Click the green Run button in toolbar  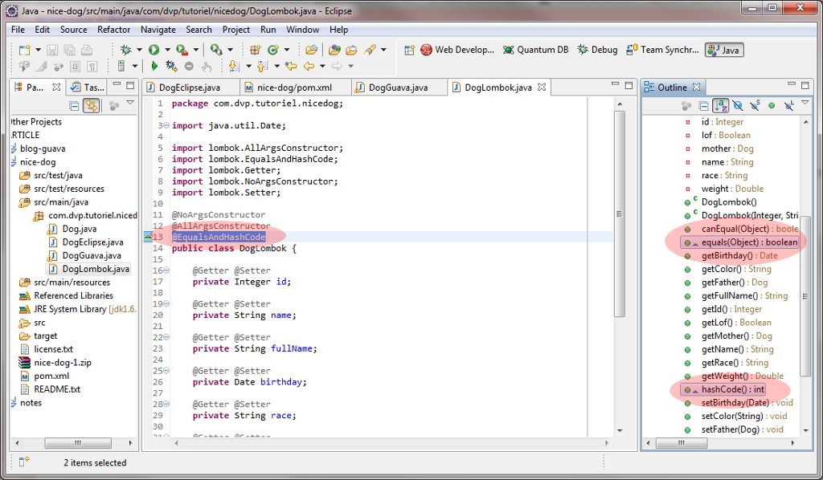pyautogui.click(x=154, y=50)
